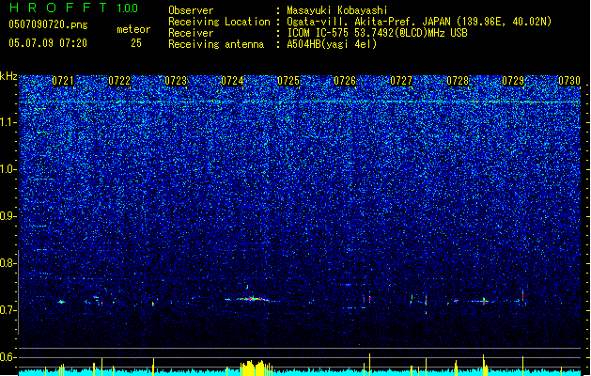
Task: Click the "meteor" label
Action: [x=133, y=29]
